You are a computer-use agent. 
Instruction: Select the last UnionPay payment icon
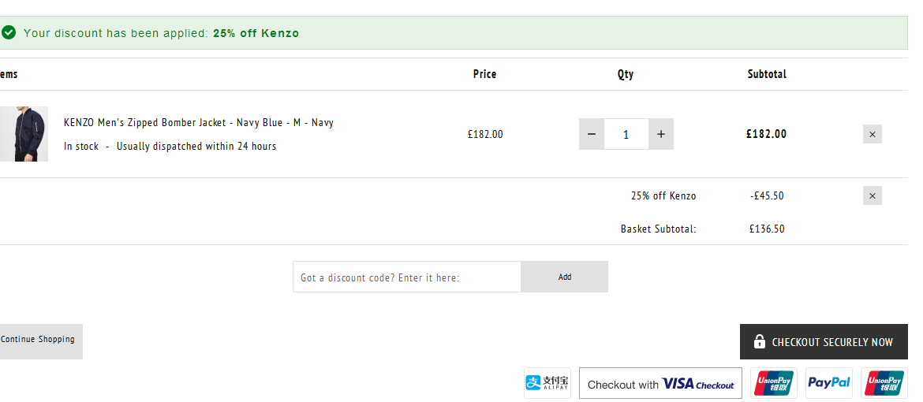pyautogui.click(x=884, y=383)
